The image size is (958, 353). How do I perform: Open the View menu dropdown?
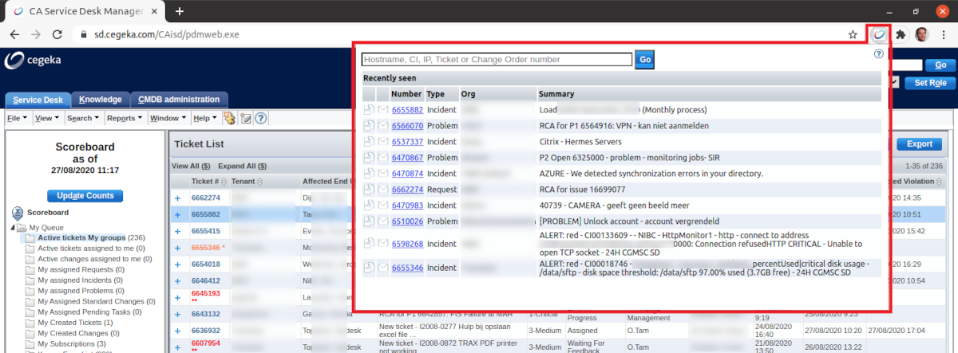pyautogui.click(x=47, y=118)
